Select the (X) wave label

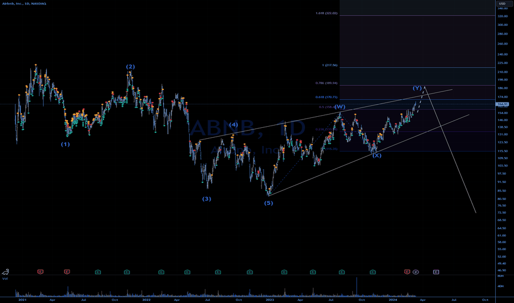[x=377, y=155]
